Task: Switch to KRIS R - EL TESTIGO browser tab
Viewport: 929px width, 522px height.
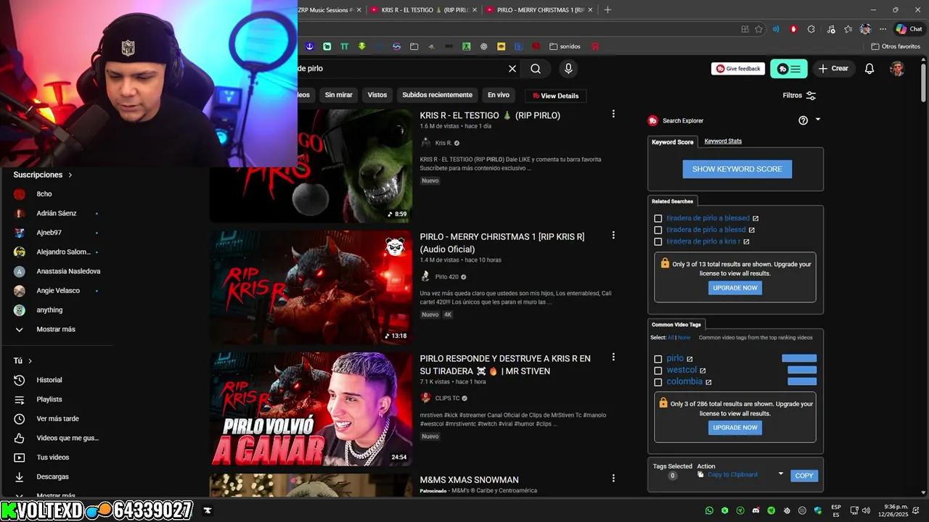Action: tap(423, 10)
